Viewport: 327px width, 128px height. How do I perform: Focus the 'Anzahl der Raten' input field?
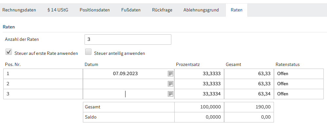coord(128,40)
